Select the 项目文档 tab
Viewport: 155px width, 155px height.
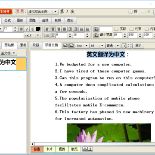click(52, 45)
